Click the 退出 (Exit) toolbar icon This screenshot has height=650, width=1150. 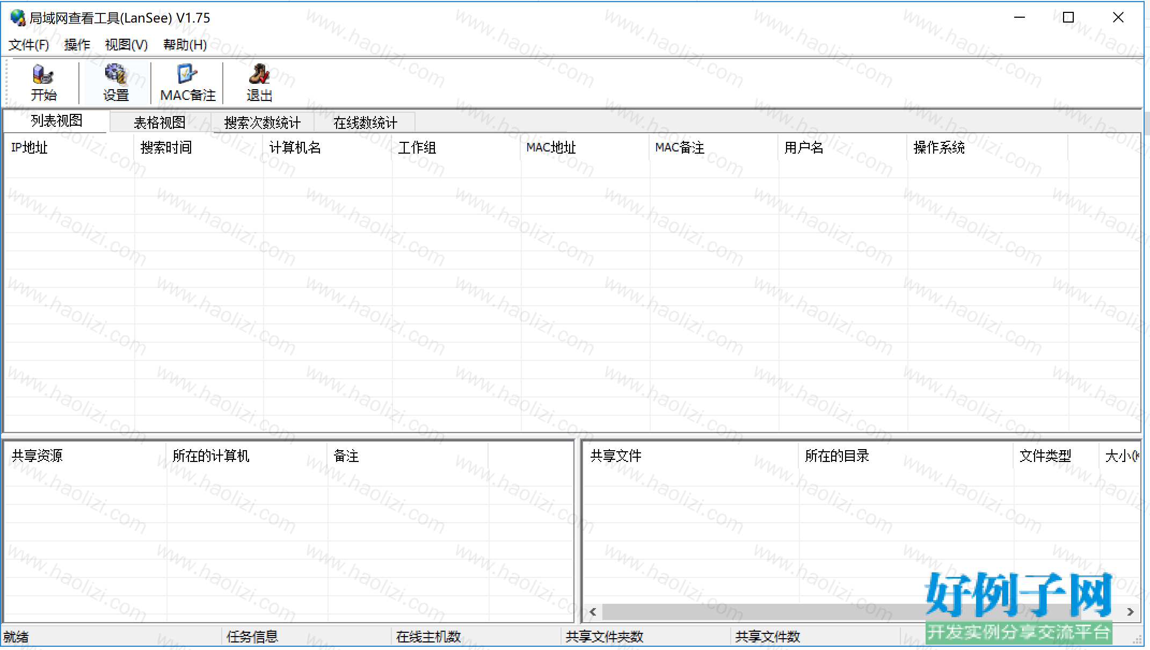259,83
